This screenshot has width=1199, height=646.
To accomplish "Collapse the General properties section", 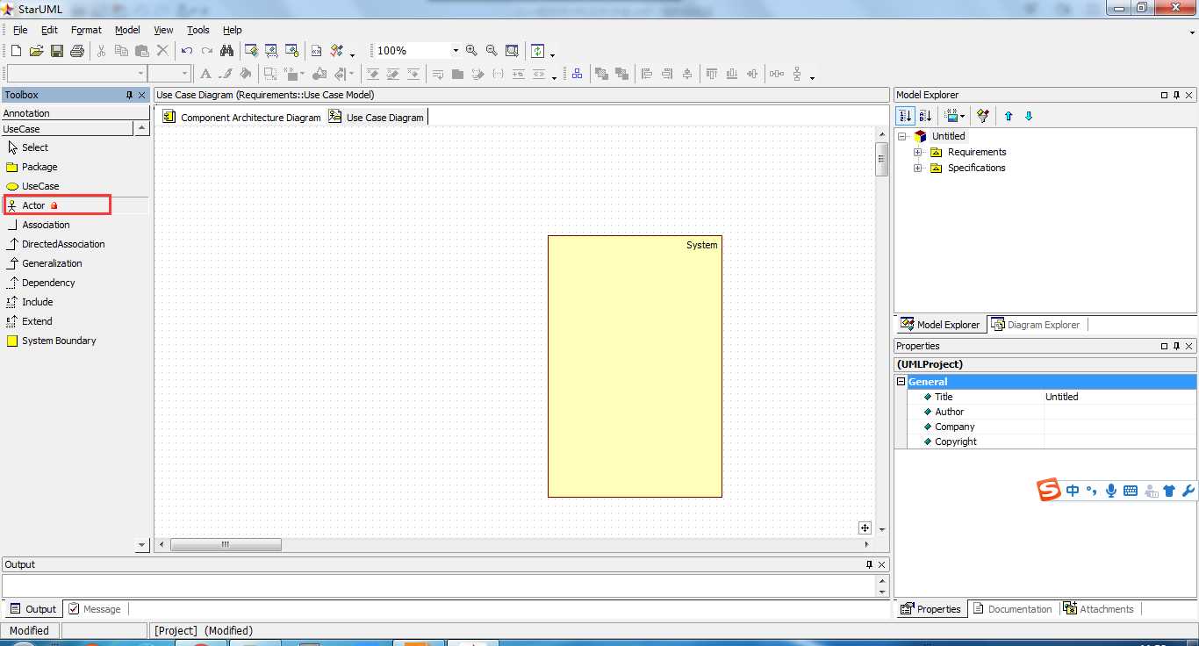I will (901, 382).
